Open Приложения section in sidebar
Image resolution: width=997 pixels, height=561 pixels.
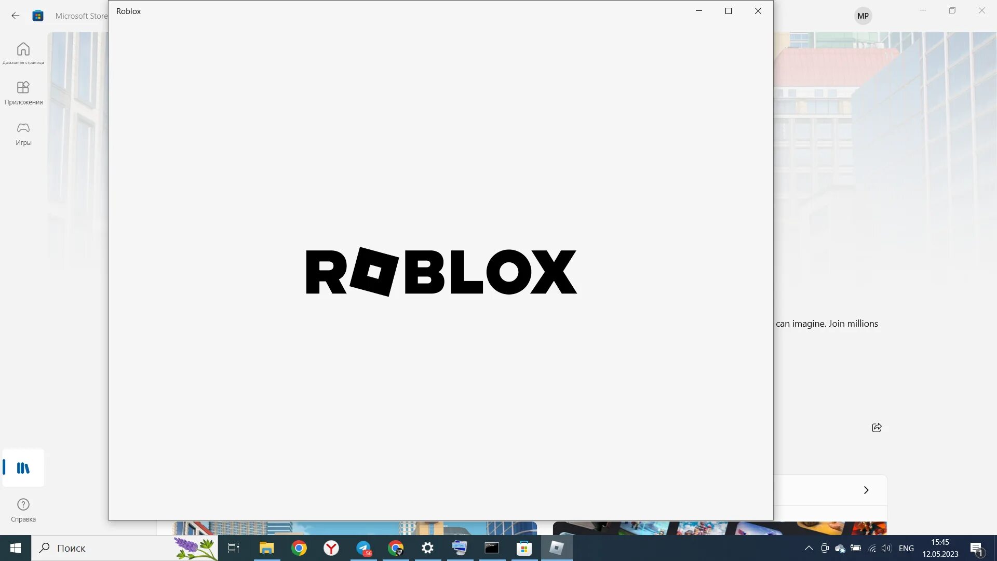coord(23,92)
